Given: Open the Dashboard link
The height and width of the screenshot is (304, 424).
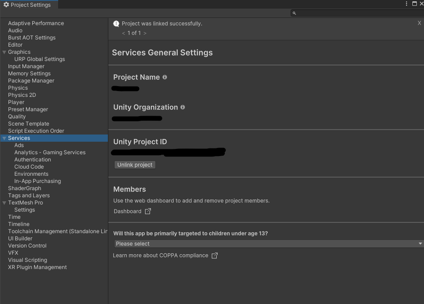Looking at the screenshot, I should tap(127, 211).
